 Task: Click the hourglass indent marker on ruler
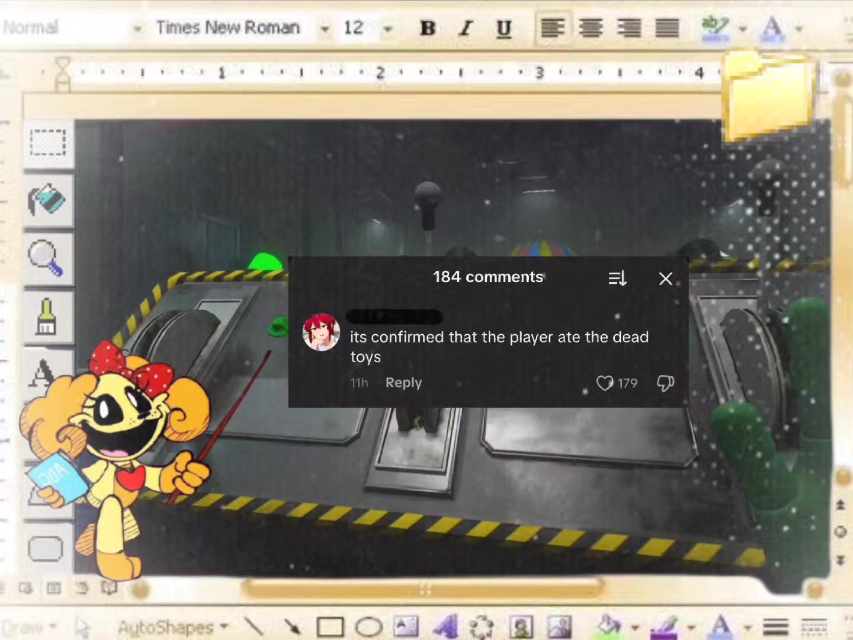[x=62, y=73]
